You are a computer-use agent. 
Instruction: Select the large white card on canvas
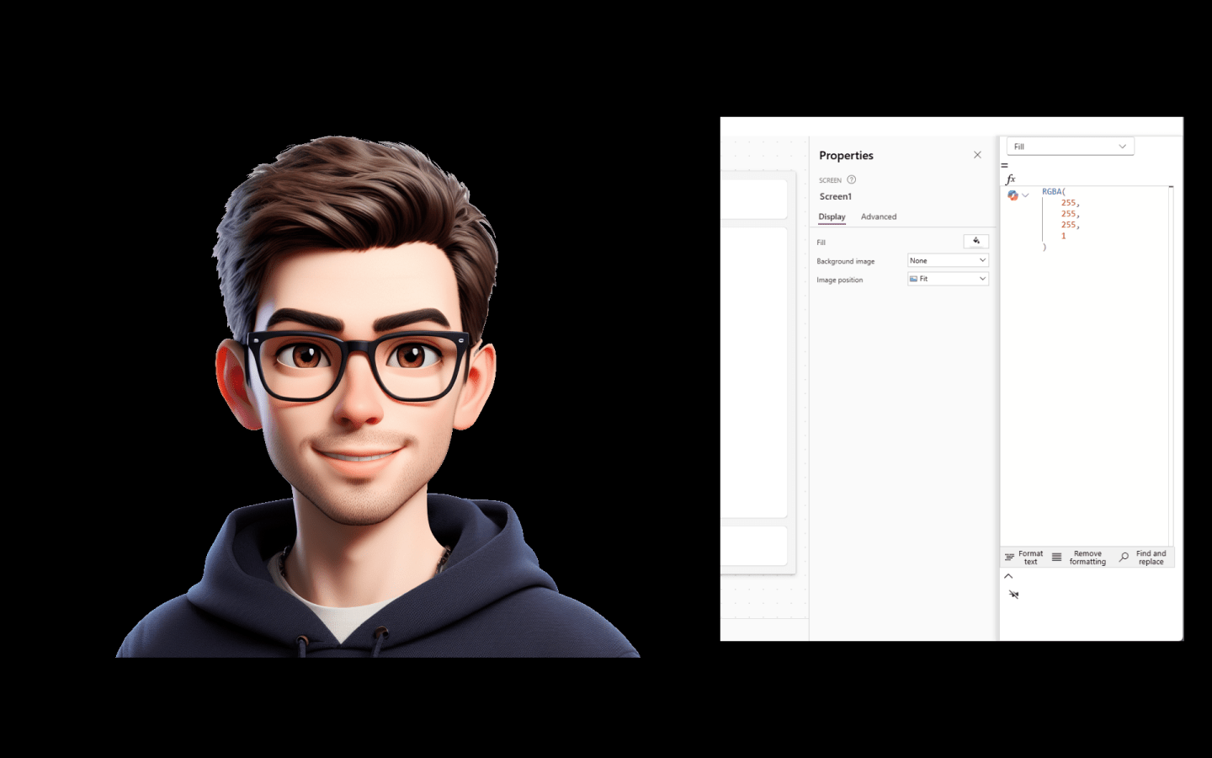click(754, 372)
